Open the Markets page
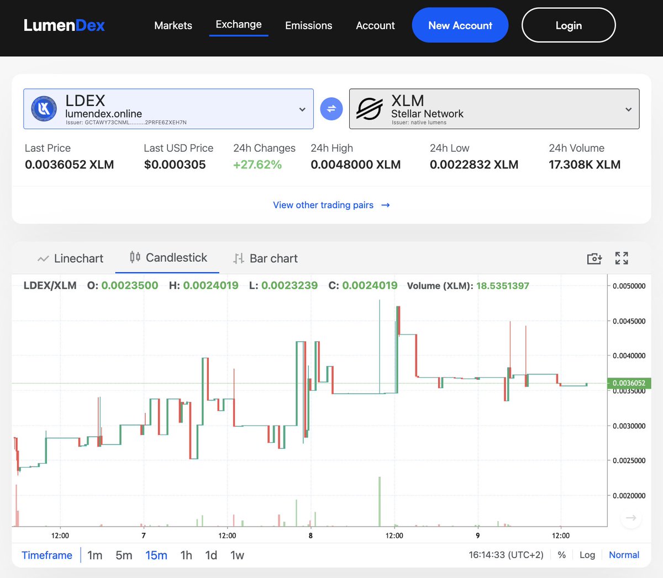This screenshot has height=578, width=663. click(173, 25)
